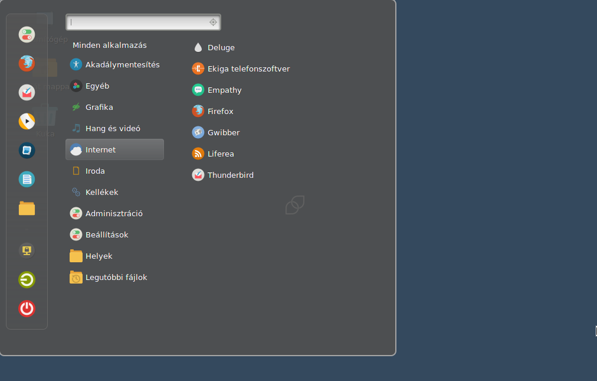
Task: Launch Liferea by its label
Action: (x=221, y=154)
